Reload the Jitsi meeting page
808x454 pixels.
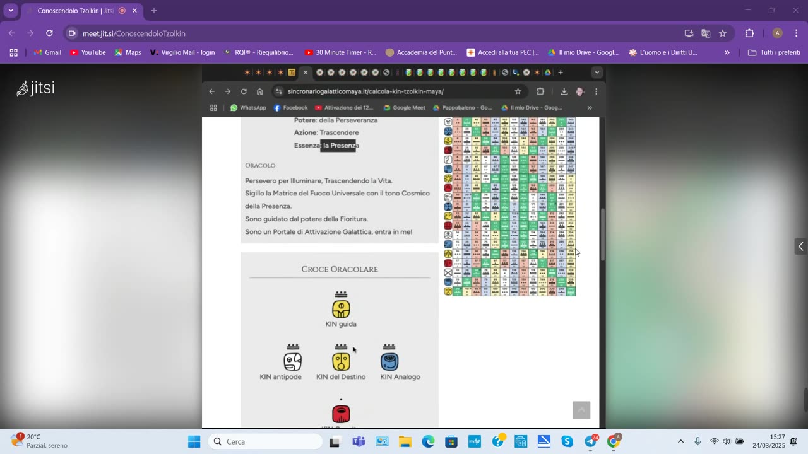(x=49, y=33)
